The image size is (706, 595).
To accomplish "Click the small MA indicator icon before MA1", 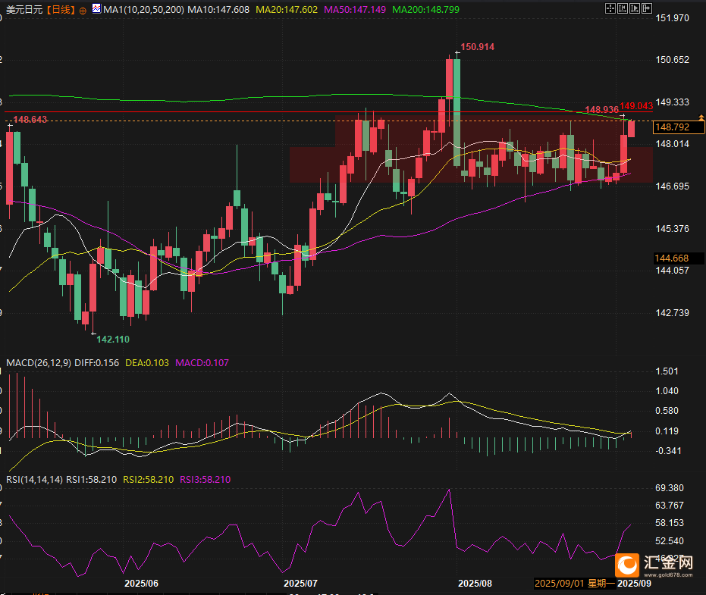I will [x=95, y=10].
